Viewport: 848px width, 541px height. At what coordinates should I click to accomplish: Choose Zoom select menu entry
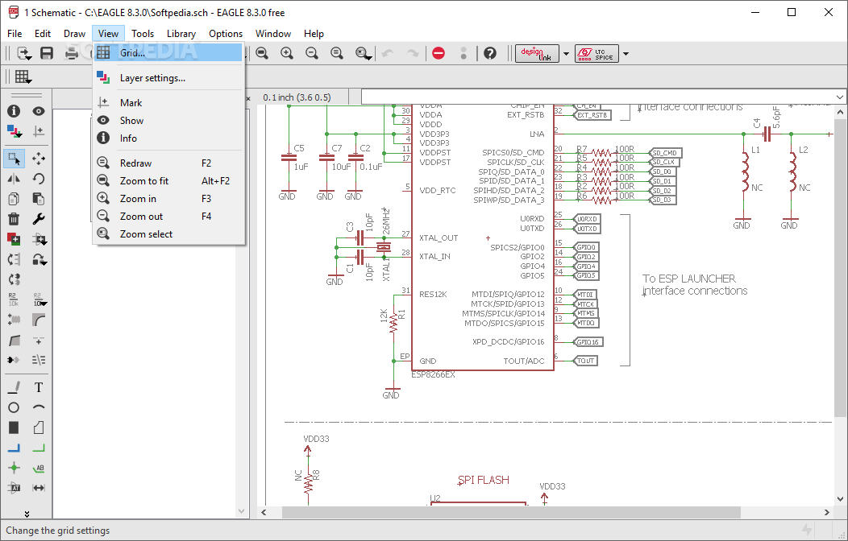click(x=168, y=233)
